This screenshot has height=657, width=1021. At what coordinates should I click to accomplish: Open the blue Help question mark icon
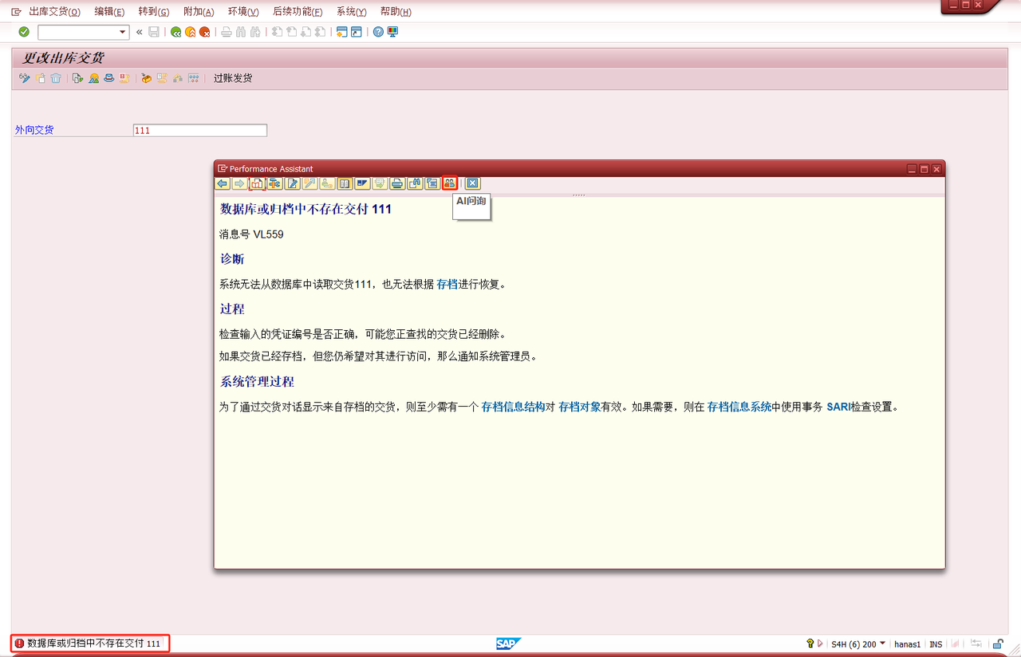point(378,32)
